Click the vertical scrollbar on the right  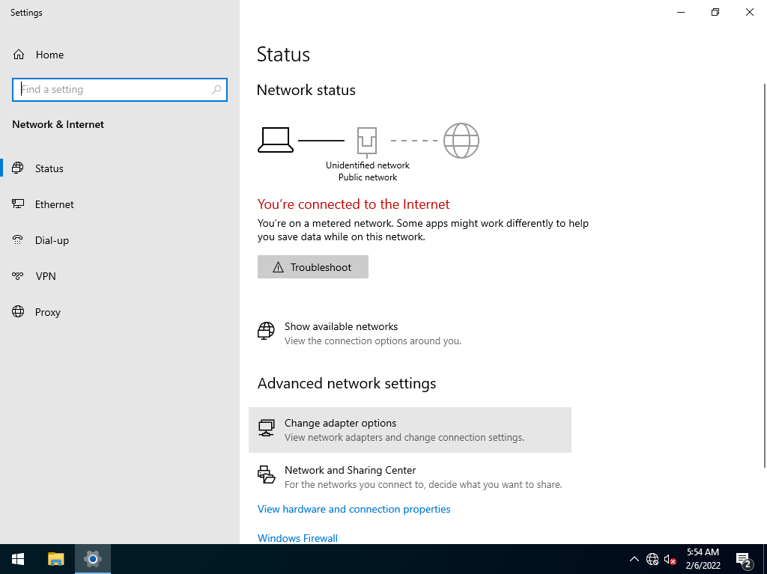[764, 276]
